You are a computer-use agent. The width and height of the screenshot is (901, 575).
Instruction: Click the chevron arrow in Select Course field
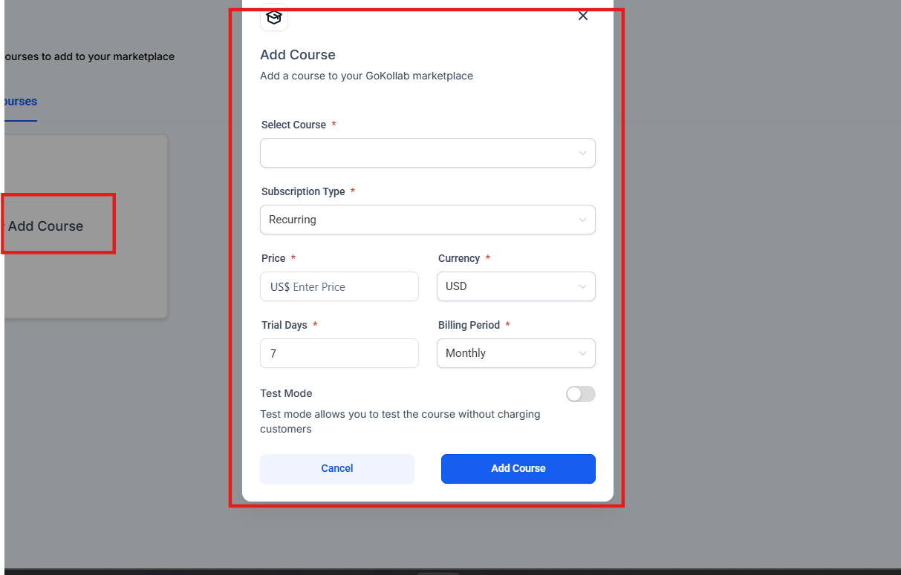coord(582,153)
